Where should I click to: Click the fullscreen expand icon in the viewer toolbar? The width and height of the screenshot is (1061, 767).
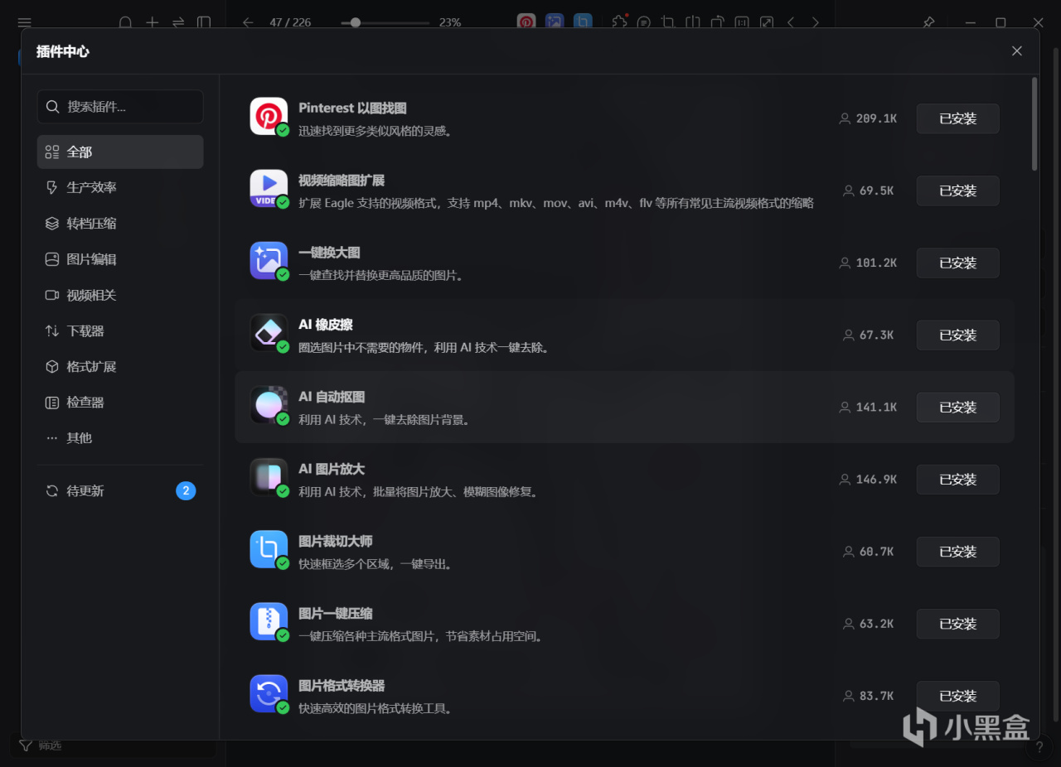tap(767, 22)
